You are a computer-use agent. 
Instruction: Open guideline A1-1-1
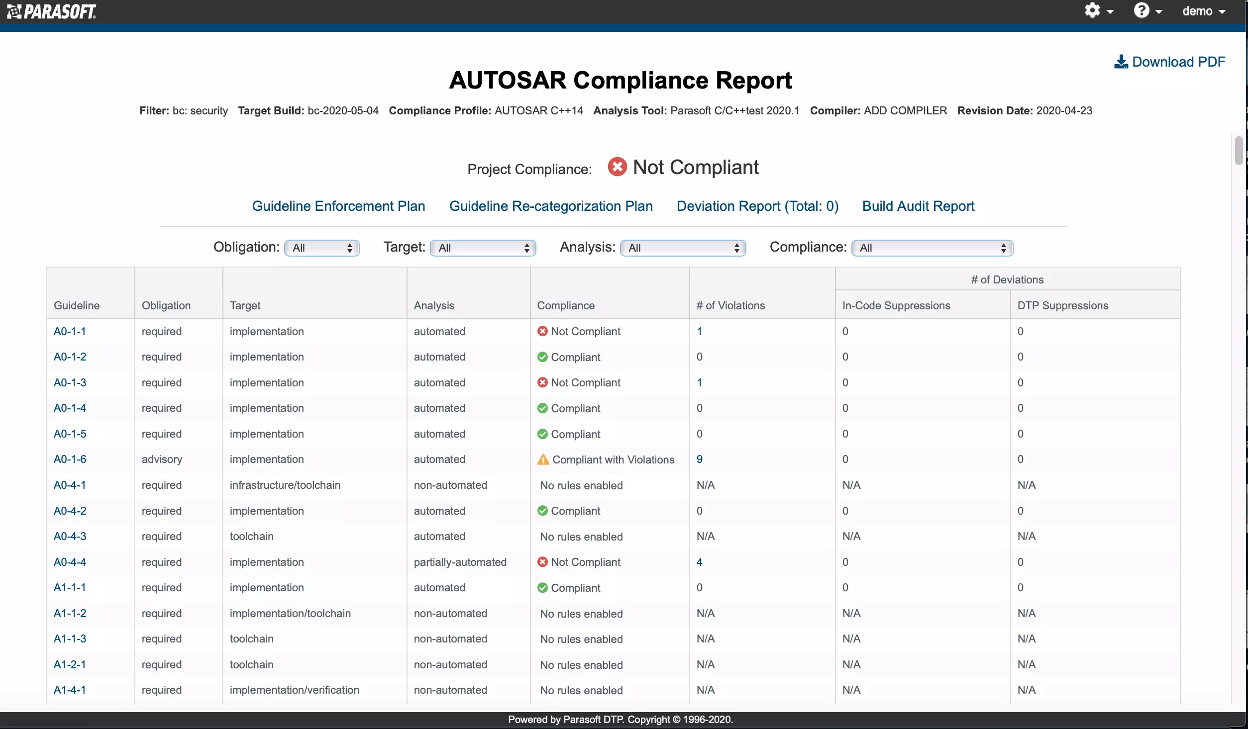(70, 587)
